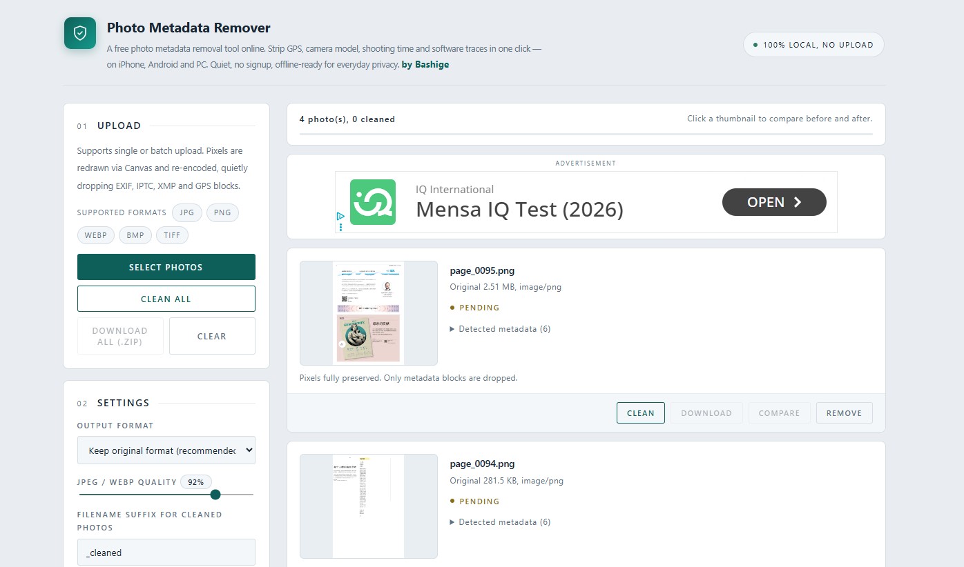Click the JPG format chip
Screen dimensions: 964x567
point(187,212)
